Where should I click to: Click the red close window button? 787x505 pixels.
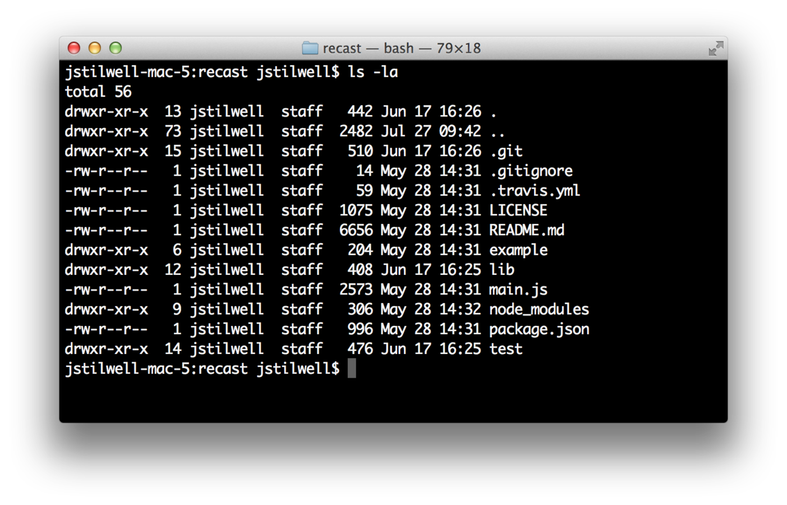73,48
